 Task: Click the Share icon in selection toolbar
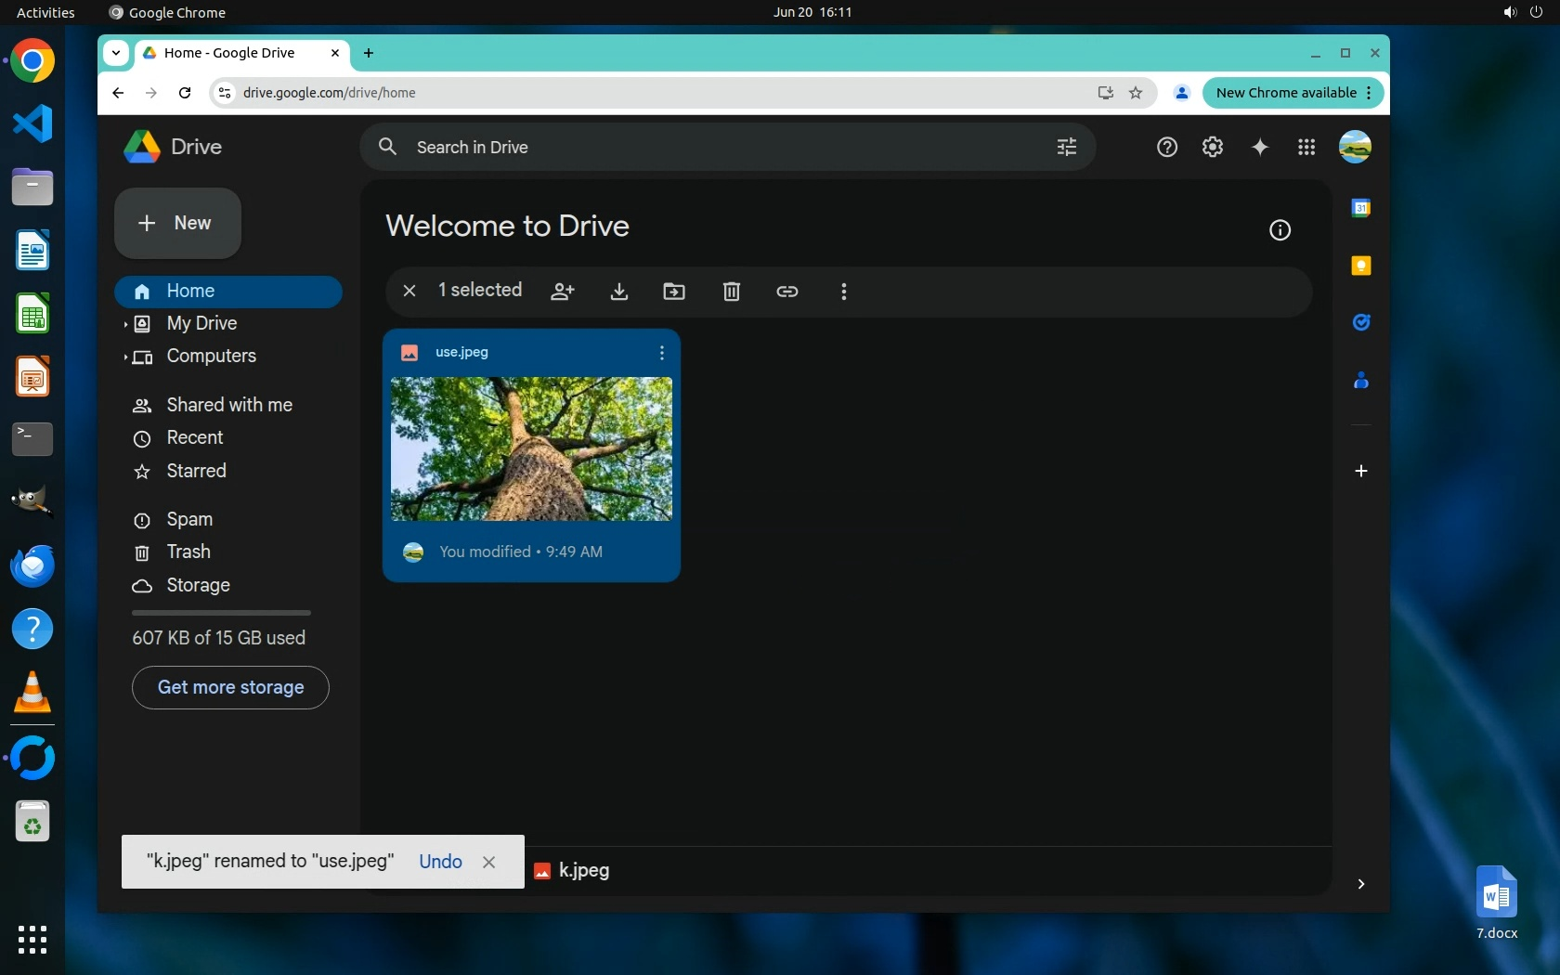563,292
